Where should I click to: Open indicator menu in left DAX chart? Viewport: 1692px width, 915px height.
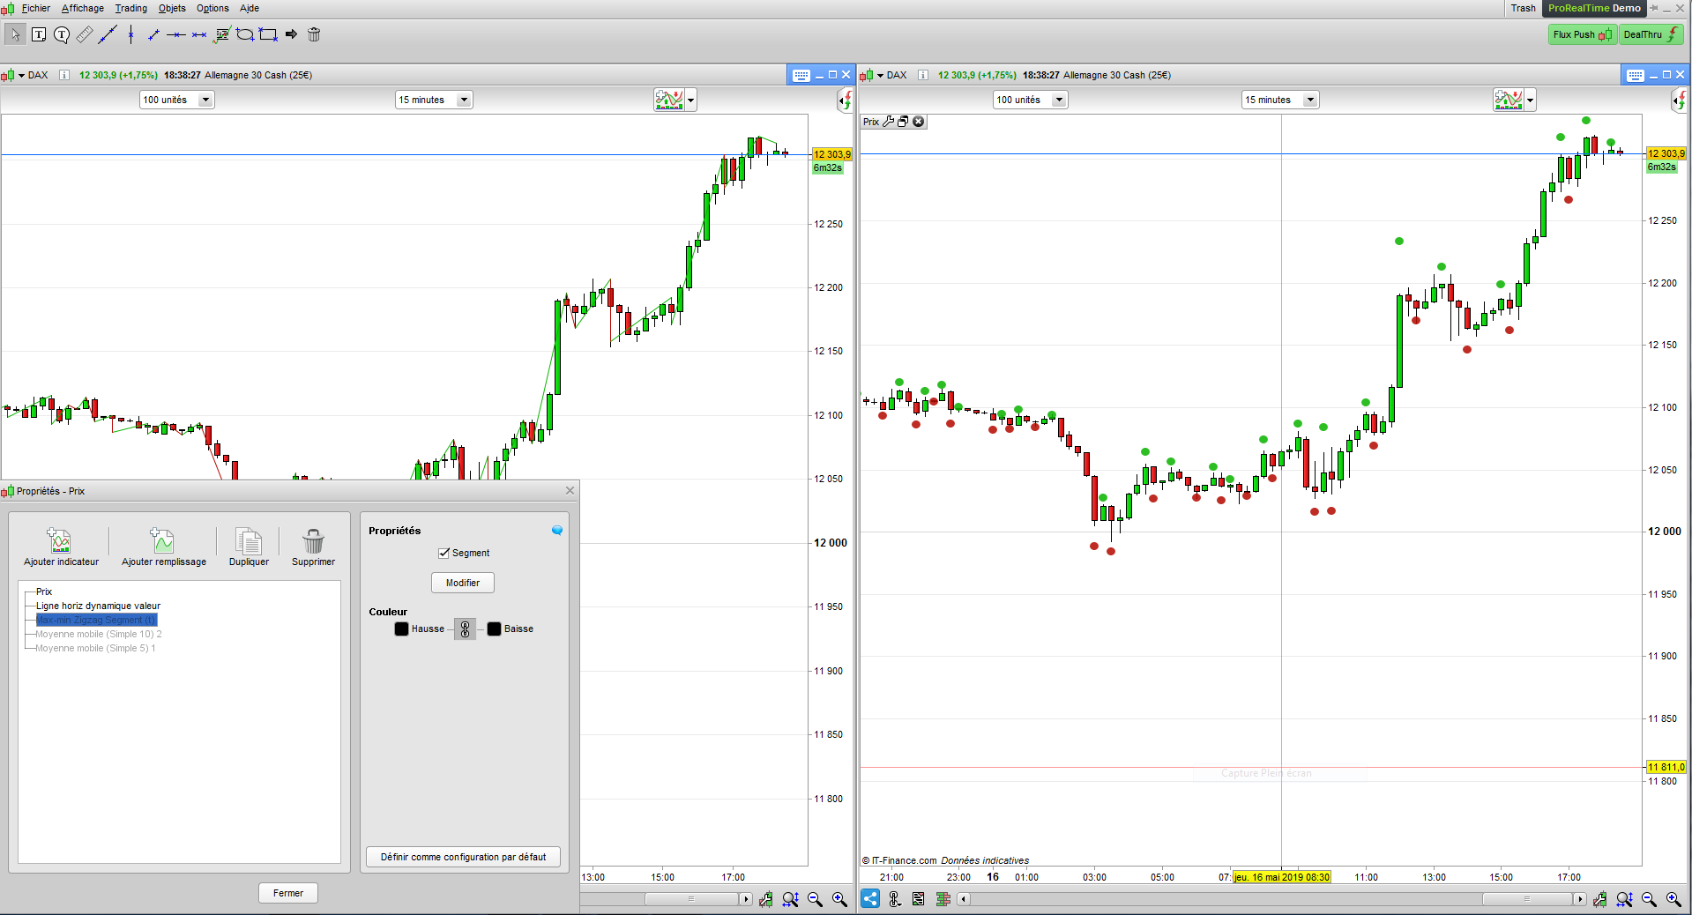(x=669, y=100)
